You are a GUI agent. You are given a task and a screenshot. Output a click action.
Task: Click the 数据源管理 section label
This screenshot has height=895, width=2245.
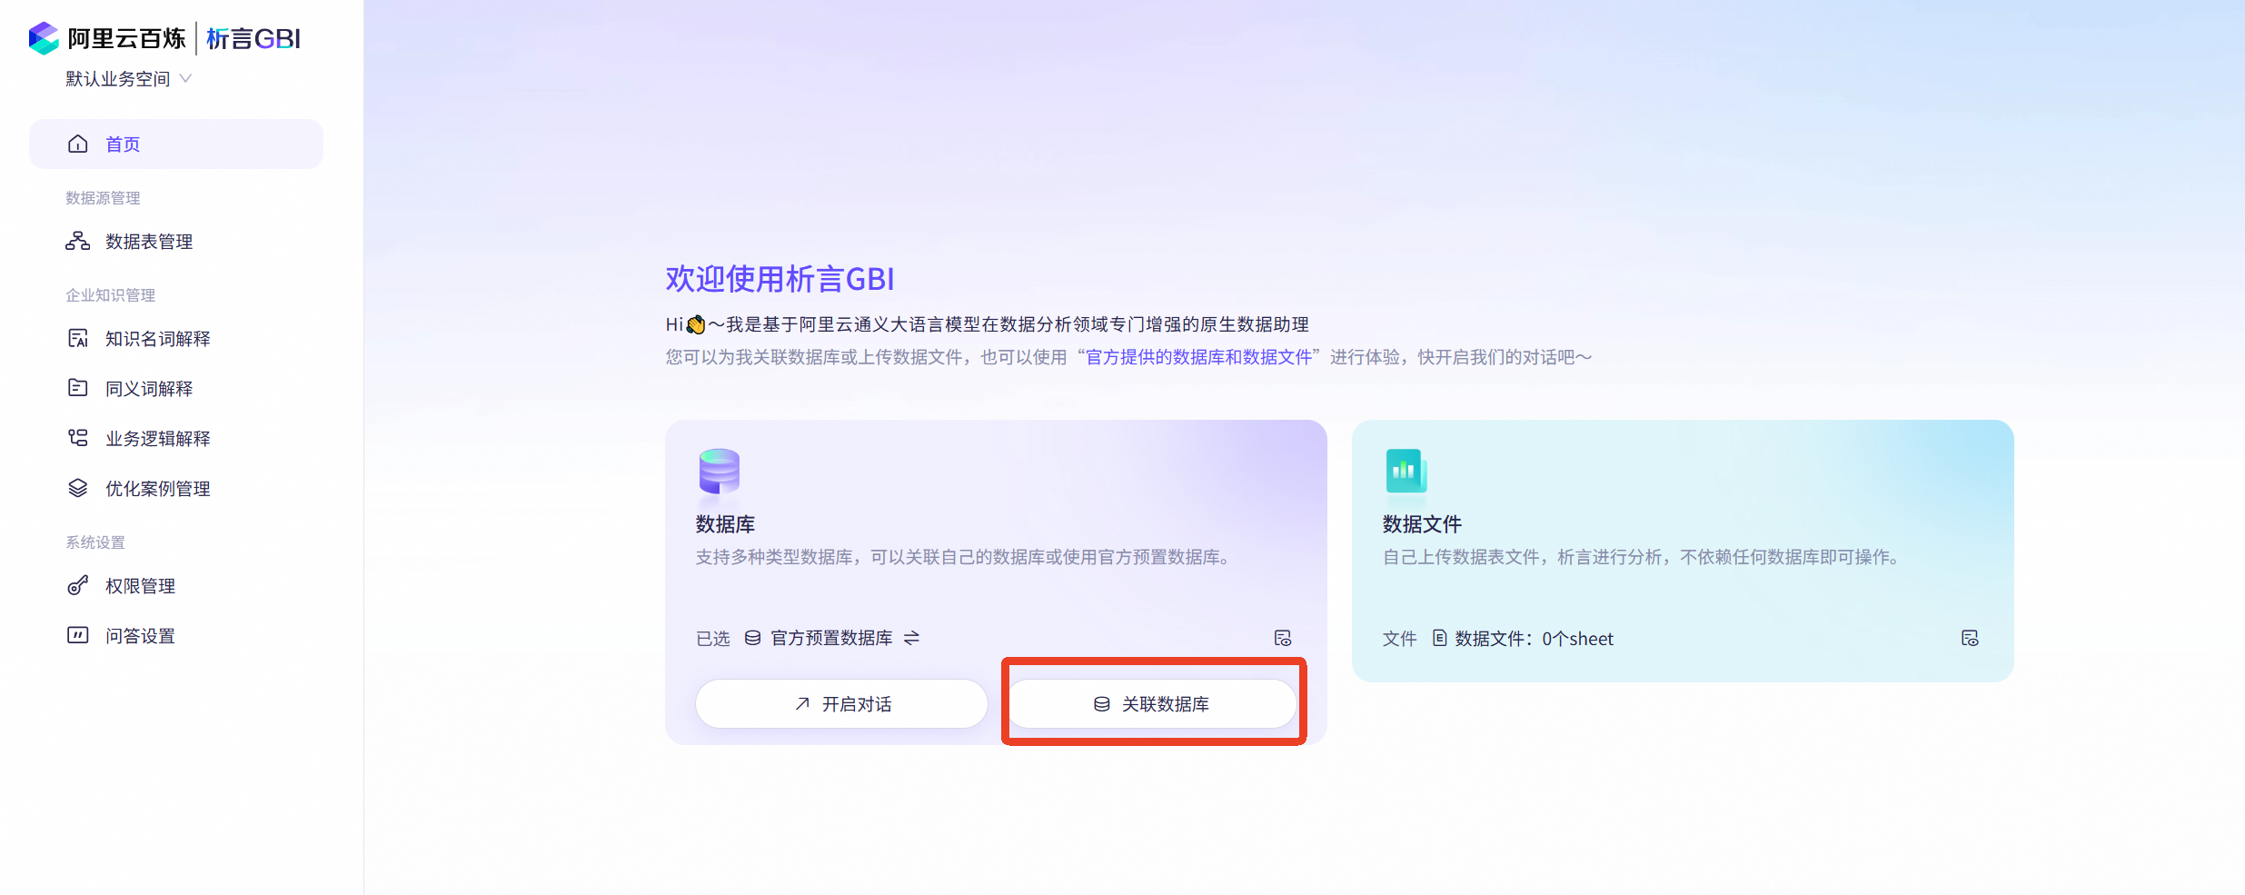click(x=103, y=198)
